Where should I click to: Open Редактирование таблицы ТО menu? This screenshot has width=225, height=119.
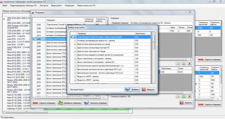(x=23, y=6)
